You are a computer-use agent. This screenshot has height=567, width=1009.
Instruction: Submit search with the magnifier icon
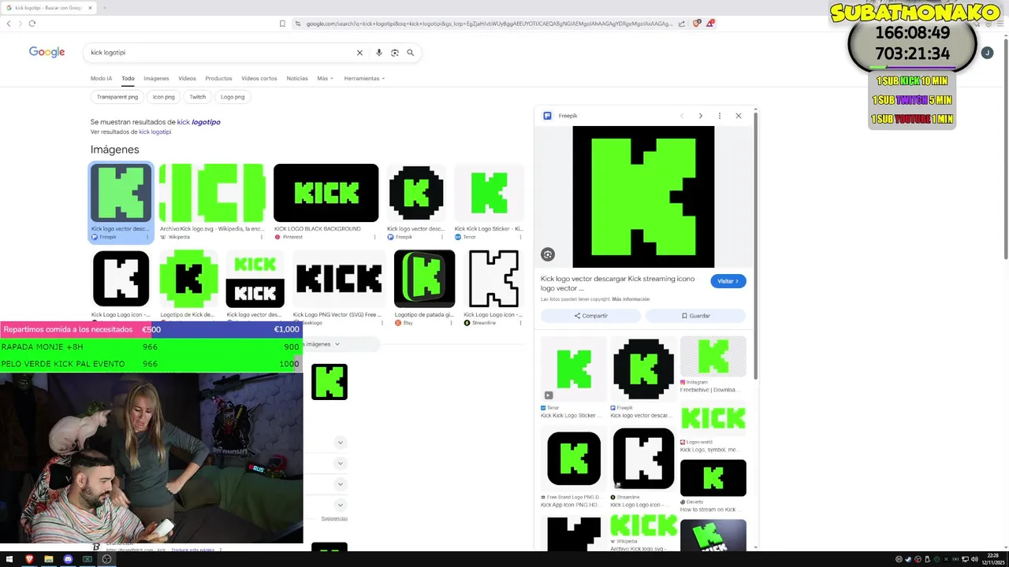point(411,53)
